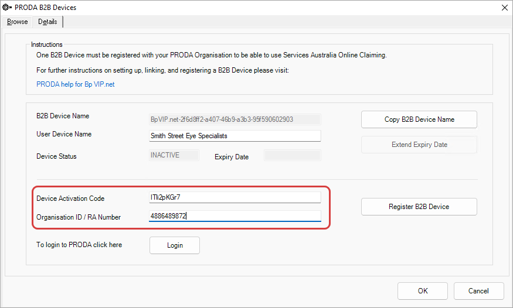513x308 pixels.
Task: Open the PRODA help for Bp VIP.net link
Action: point(75,84)
